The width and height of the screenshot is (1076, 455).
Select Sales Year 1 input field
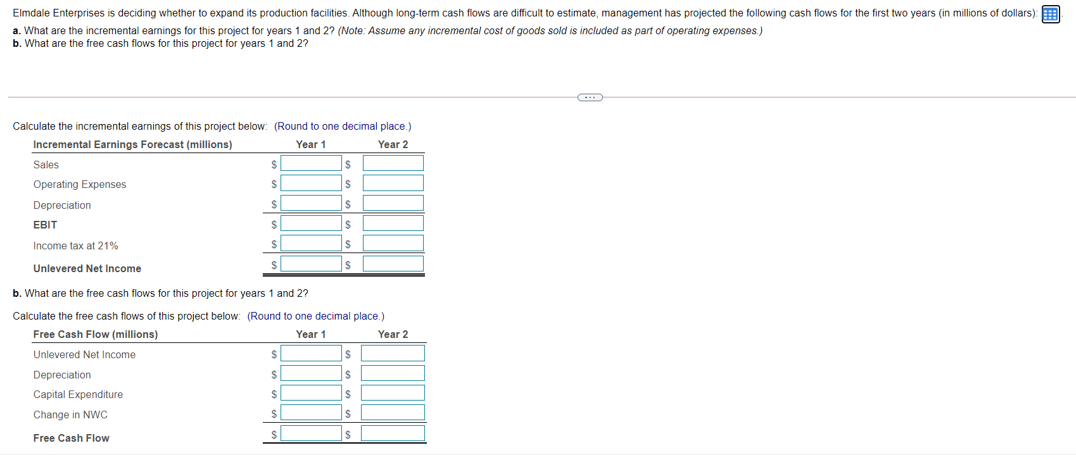click(311, 163)
